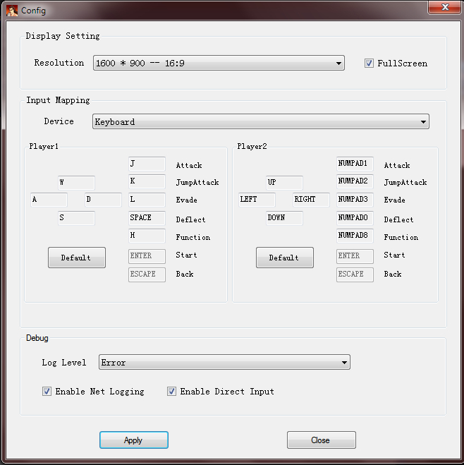Click Player1 up key field W
The image size is (464, 465).
pyautogui.click(x=76, y=182)
